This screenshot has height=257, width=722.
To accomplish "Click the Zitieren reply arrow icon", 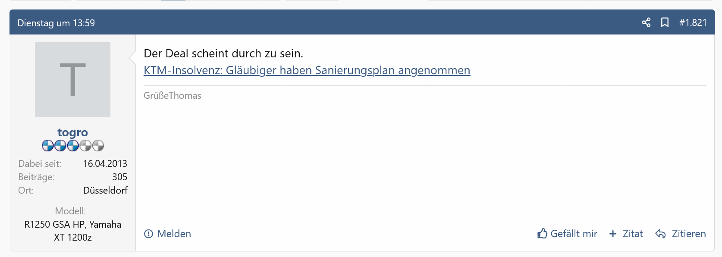I will pos(660,234).
